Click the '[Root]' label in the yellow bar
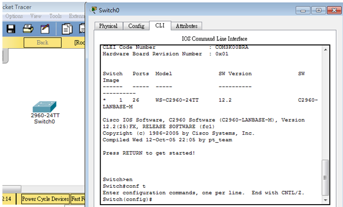The height and width of the screenshot is (207, 343). [x=80, y=42]
